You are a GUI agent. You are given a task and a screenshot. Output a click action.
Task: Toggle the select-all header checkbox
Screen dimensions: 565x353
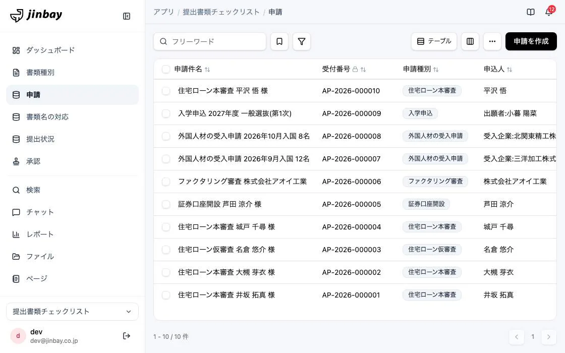click(x=166, y=69)
